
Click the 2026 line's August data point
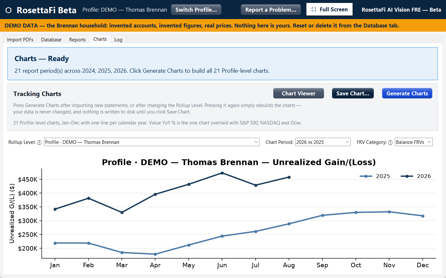[x=289, y=177]
